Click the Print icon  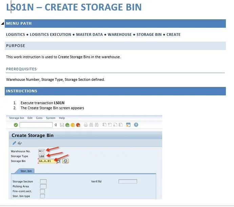tap(86, 125)
